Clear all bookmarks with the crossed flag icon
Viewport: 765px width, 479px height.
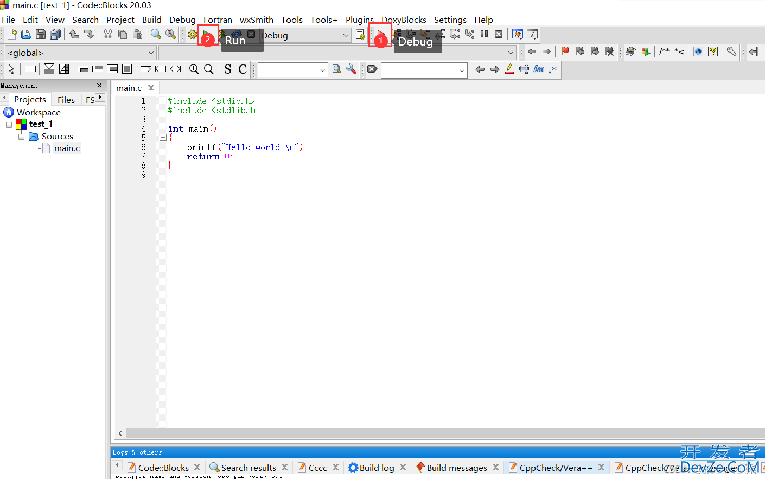pyautogui.click(x=609, y=51)
